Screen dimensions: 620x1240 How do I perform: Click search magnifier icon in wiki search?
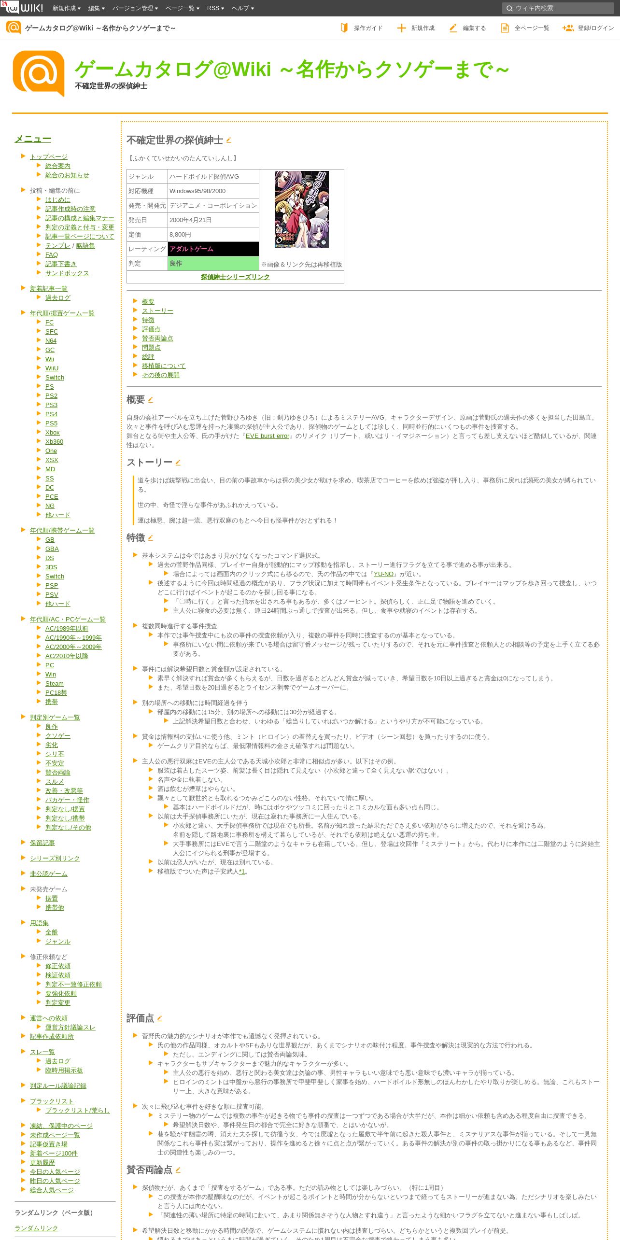tap(509, 8)
